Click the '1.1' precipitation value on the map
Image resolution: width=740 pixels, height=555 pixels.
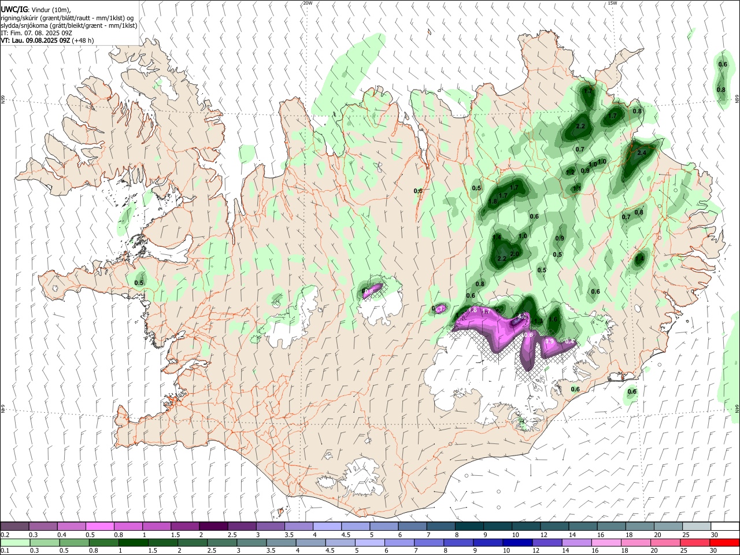[x=576, y=188]
